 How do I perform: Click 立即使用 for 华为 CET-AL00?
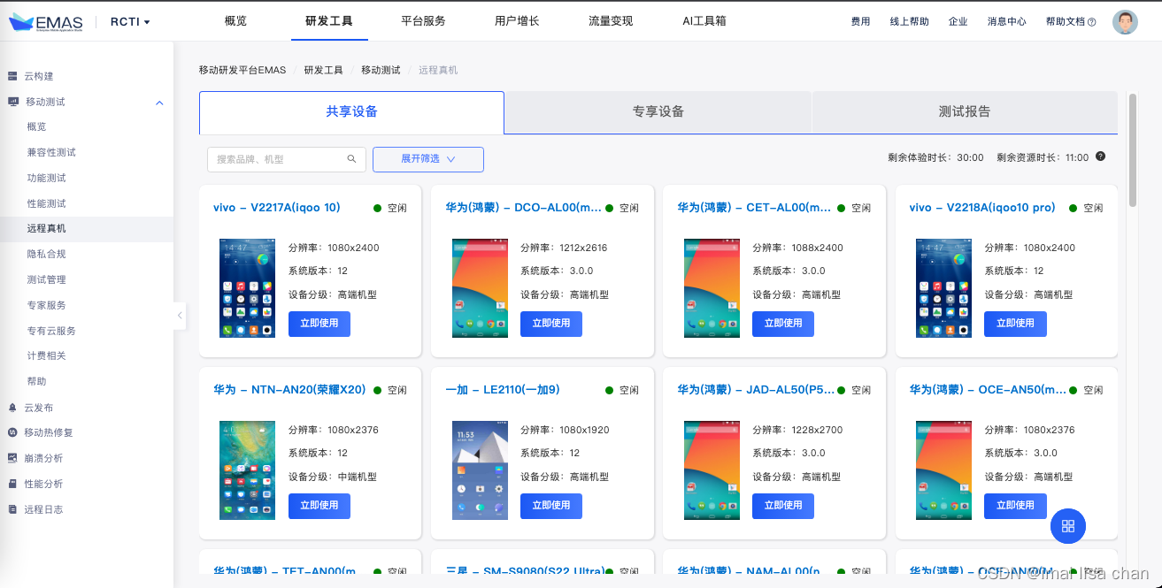tap(783, 324)
